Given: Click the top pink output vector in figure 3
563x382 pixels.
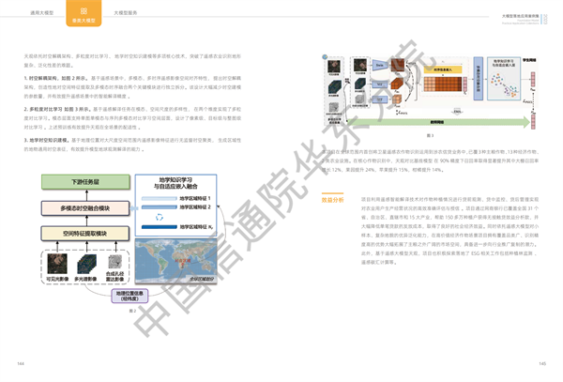Looking at the screenshot, I should pos(533,79).
